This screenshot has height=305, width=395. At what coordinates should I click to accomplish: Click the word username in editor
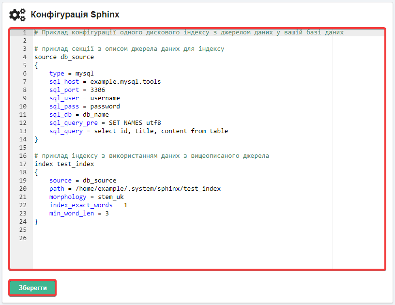pyautogui.click(x=105, y=98)
